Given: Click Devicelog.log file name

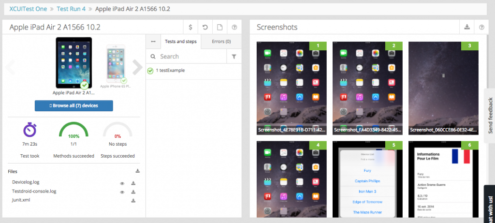Looking at the screenshot, I should pos(26,182).
